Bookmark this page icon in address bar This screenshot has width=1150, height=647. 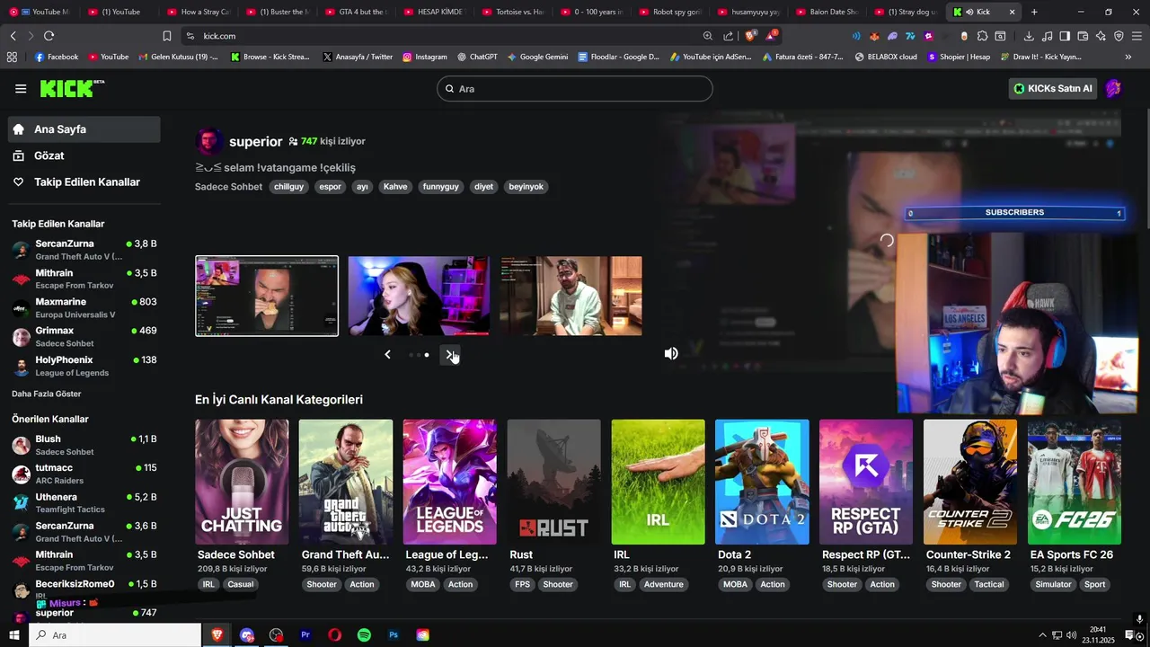(x=167, y=36)
